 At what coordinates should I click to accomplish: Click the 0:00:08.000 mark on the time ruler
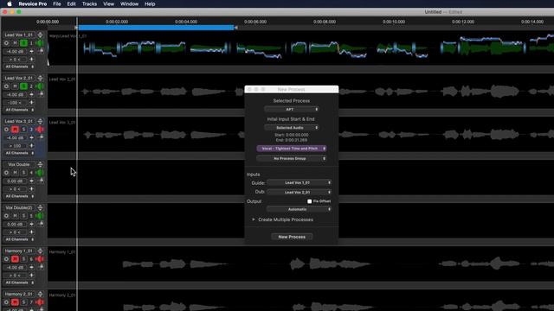(325, 22)
